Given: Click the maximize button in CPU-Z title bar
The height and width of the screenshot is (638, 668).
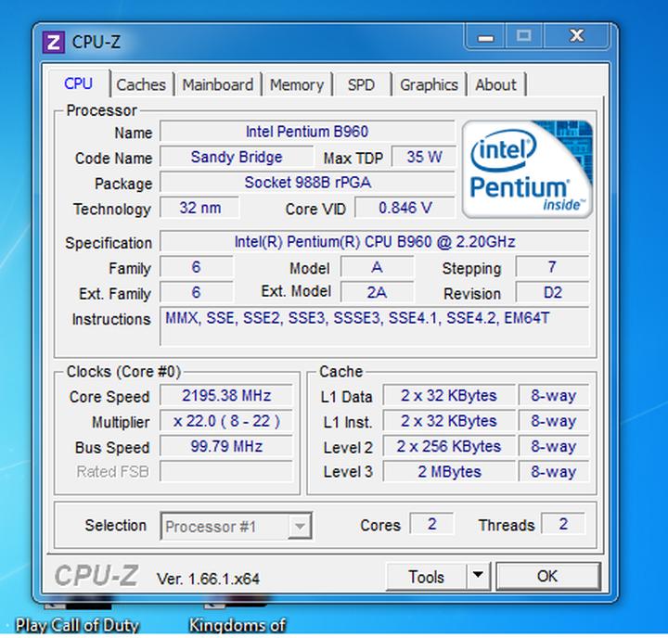Looking at the screenshot, I should point(524,36).
